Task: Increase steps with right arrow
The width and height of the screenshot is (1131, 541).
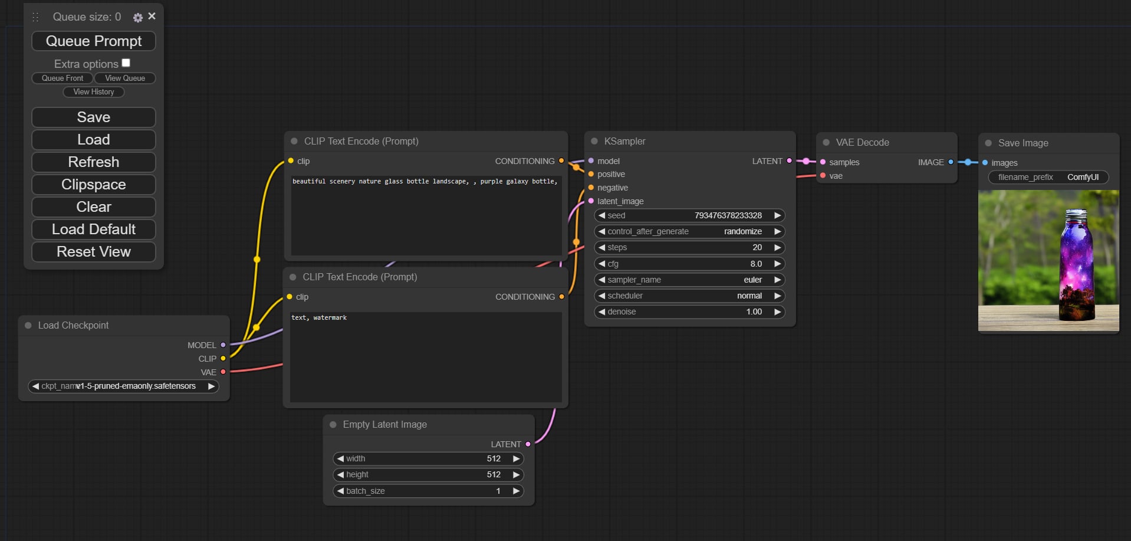Action: coord(777,247)
